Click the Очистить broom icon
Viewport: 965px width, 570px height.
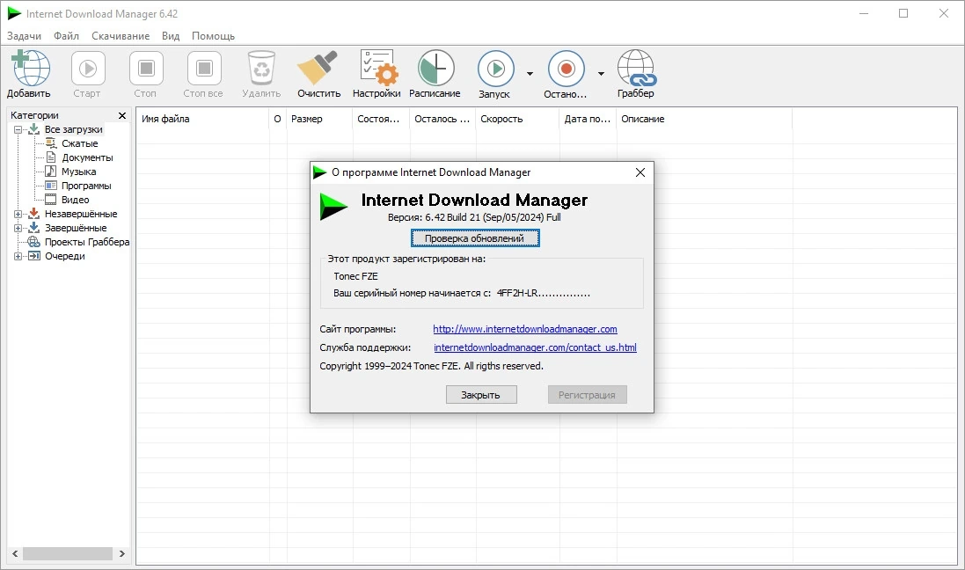[318, 68]
